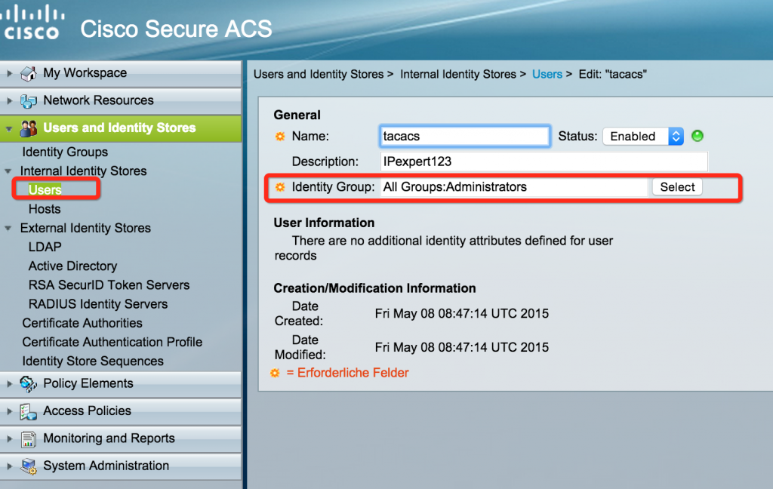
Task: Open the Status dropdown set to Enabled
Action: 642,137
